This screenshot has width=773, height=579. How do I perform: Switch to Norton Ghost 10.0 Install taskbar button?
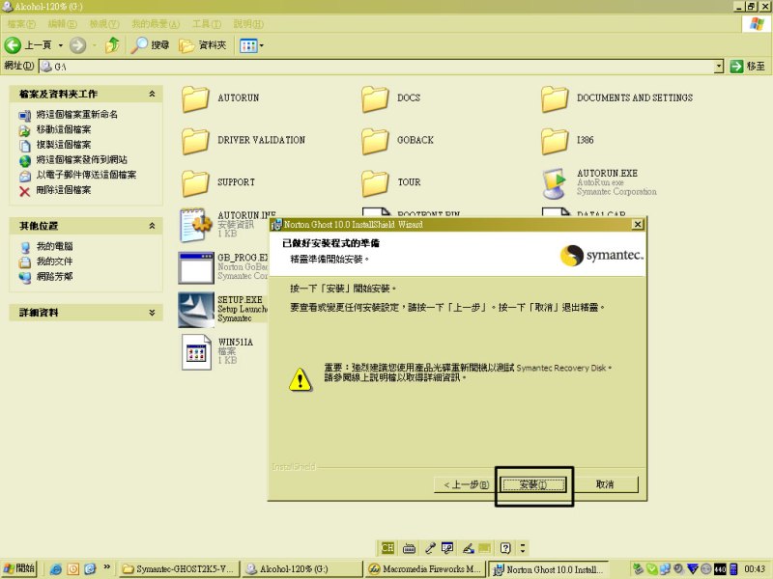click(548, 569)
